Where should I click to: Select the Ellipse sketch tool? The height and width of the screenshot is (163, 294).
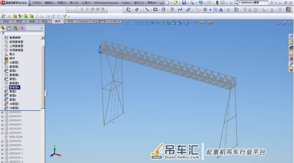(x=188, y=9)
